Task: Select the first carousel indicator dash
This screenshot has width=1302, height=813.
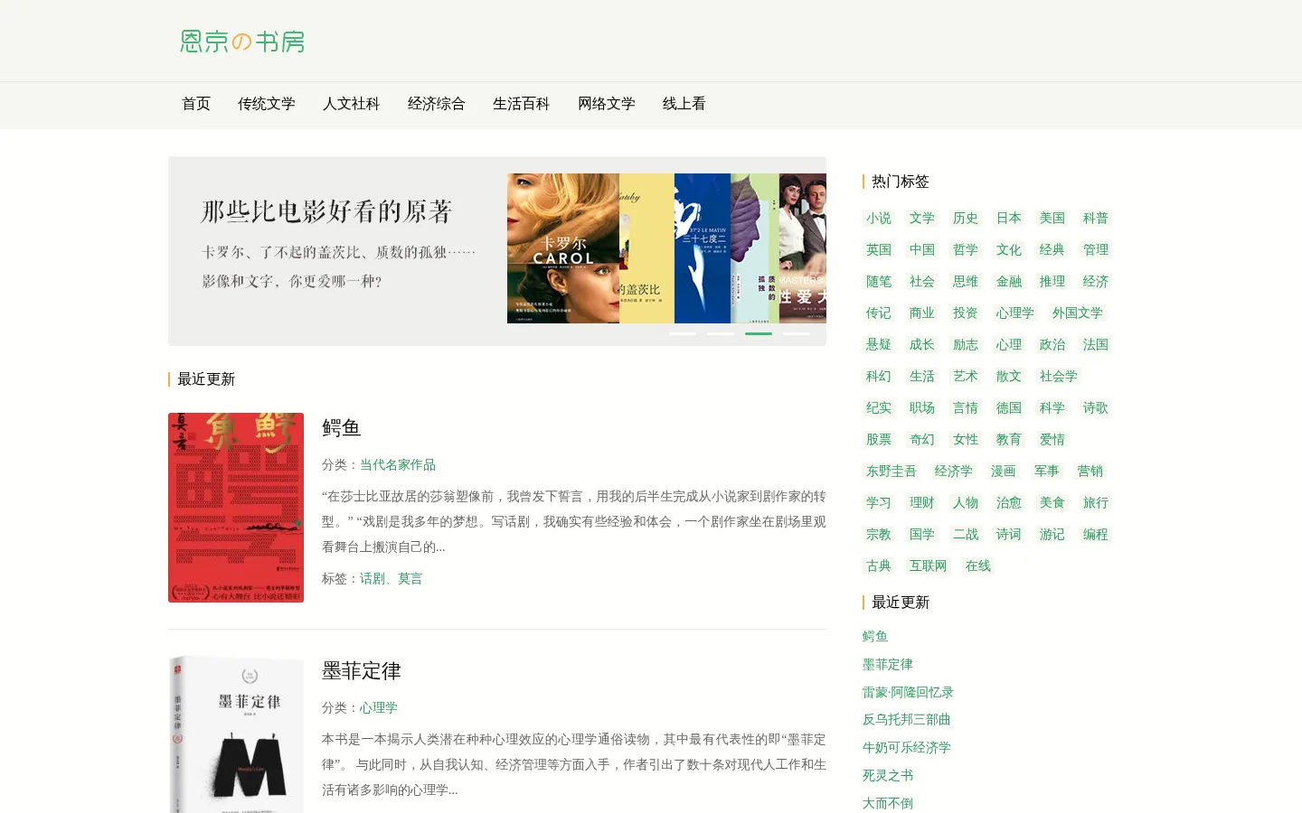Action: [x=683, y=333]
